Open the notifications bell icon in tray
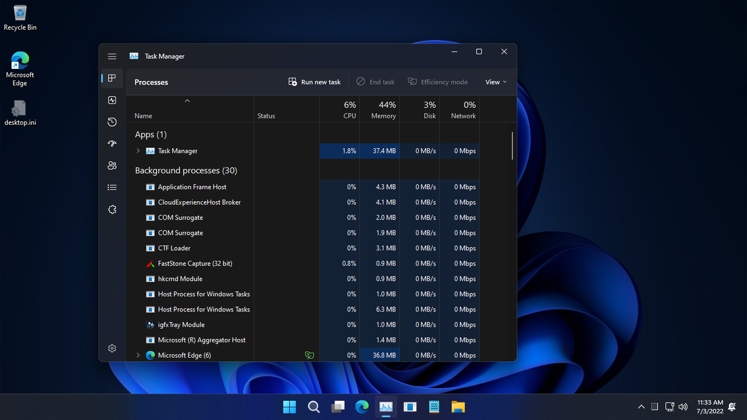The height and width of the screenshot is (420, 747). [x=732, y=407]
